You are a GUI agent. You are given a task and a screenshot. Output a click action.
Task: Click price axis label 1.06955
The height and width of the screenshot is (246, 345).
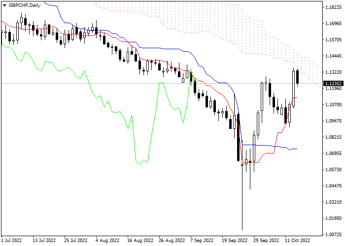coord(333,154)
